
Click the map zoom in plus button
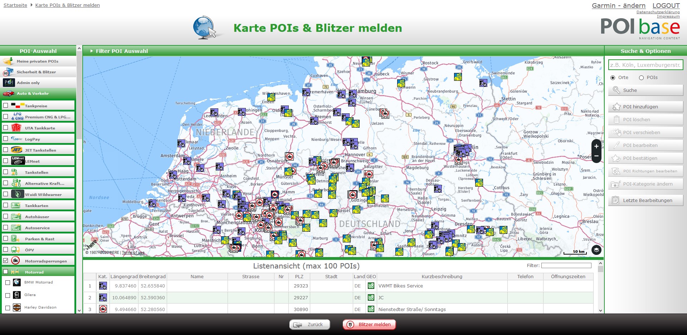click(x=596, y=146)
